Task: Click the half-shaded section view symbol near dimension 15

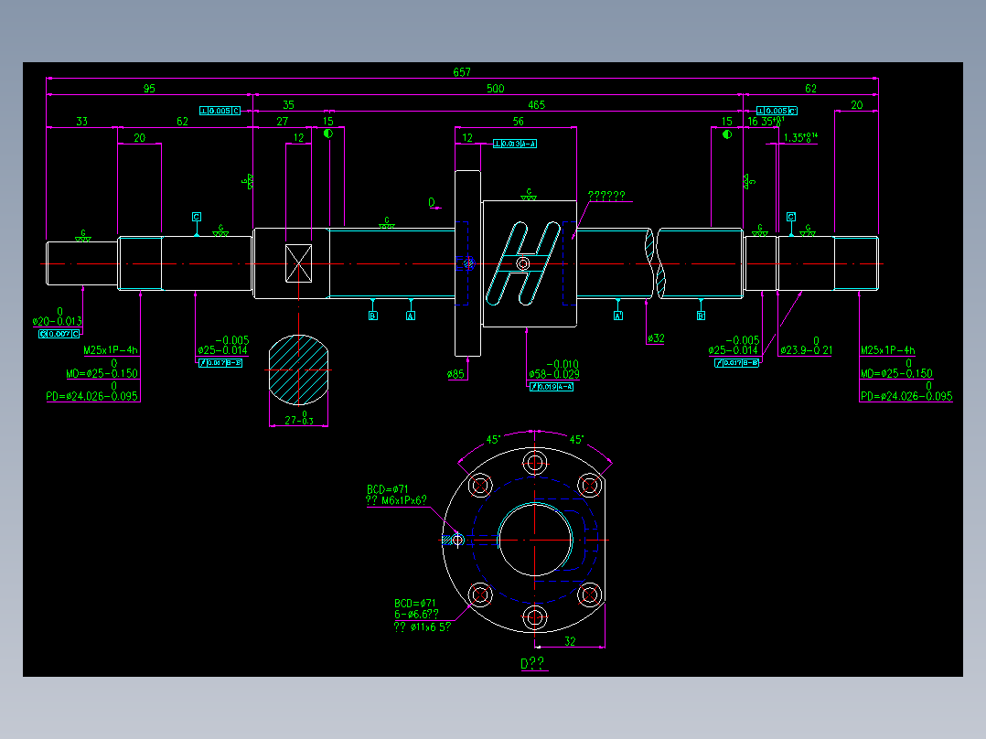Action: click(329, 134)
